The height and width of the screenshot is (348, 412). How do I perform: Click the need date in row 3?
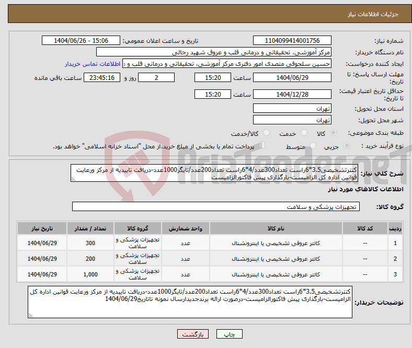click(x=42, y=274)
